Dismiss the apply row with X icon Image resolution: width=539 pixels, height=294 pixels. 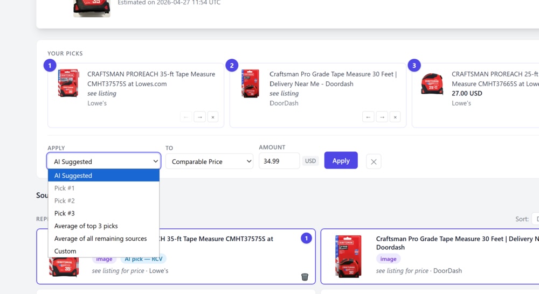pos(374,162)
